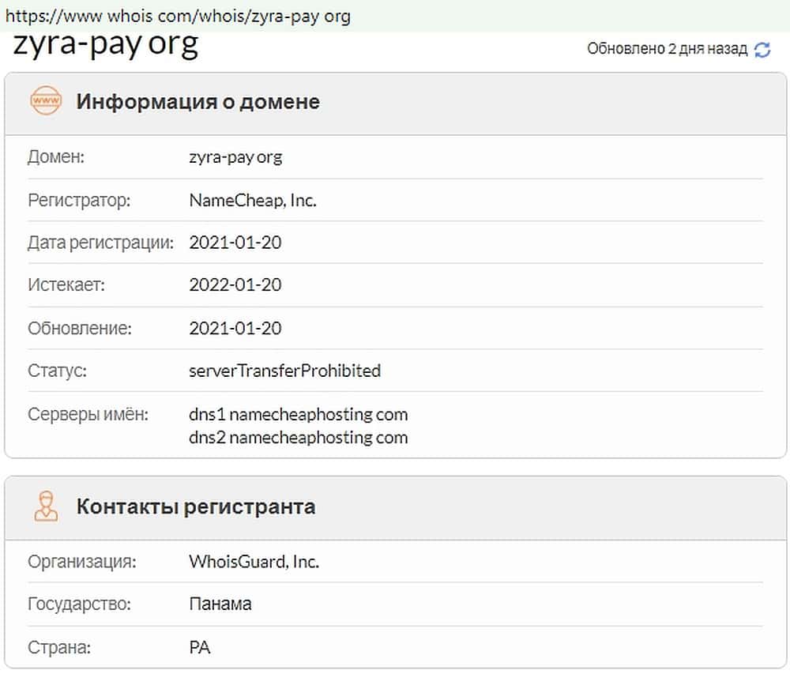Screen dimensions: 790x674
Task: Click the 'Обновление:' field label
Action: click(80, 328)
